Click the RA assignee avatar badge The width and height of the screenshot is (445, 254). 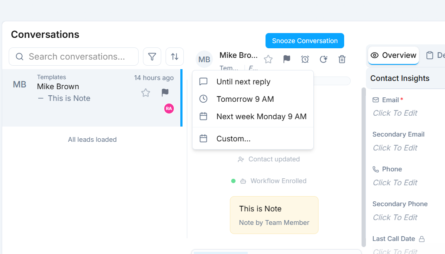pyautogui.click(x=169, y=108)
